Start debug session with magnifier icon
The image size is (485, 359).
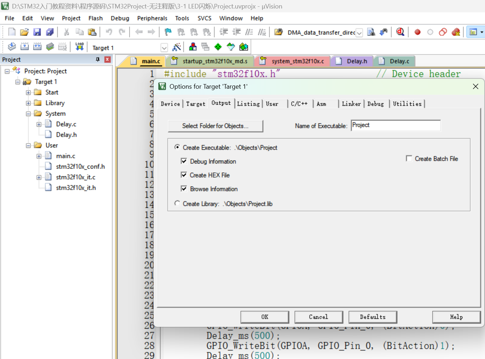pos(400,32)
